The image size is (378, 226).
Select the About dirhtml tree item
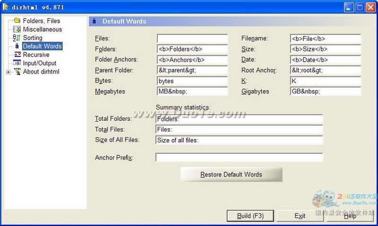[41, 72]
